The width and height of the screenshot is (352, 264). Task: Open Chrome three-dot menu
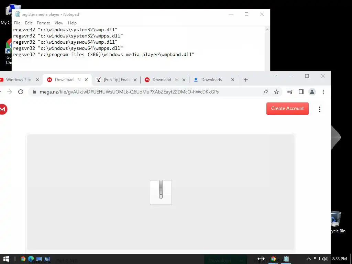(323, 92)
